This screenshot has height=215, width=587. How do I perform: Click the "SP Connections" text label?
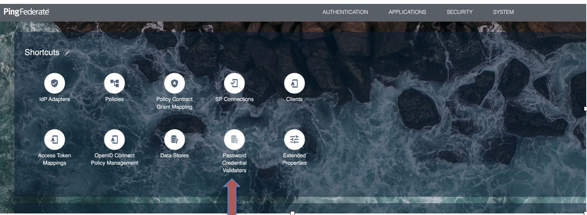tap(234, 99)
